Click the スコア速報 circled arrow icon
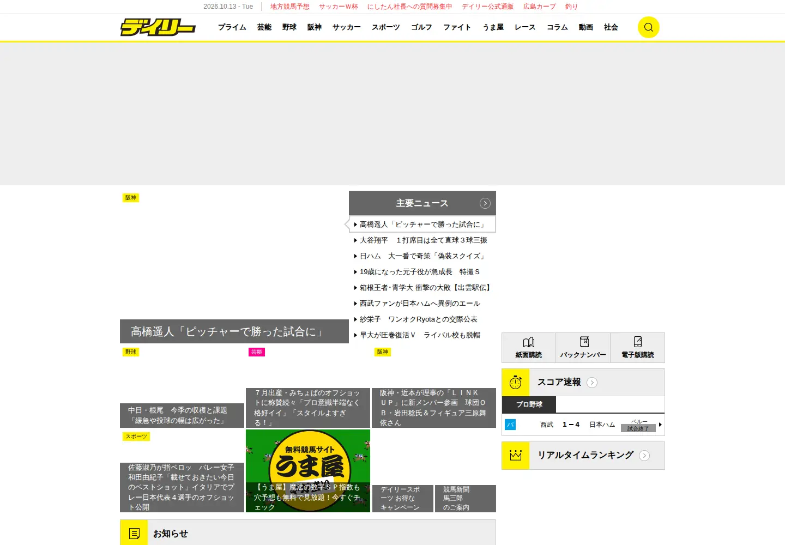 [x=592, y=383]
